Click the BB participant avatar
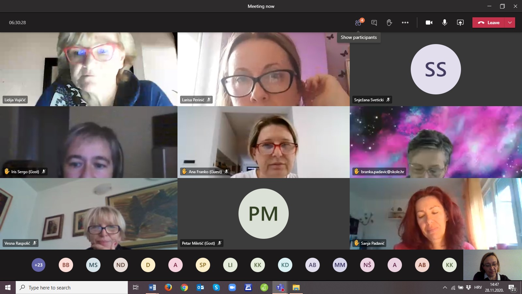The height and width of the screenshot is (294, 522). coord(66,265)
